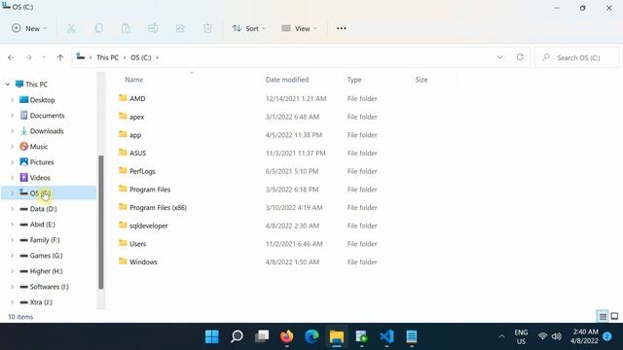
Task: Click the Paste clipboard icon
Action: (126, 28)
